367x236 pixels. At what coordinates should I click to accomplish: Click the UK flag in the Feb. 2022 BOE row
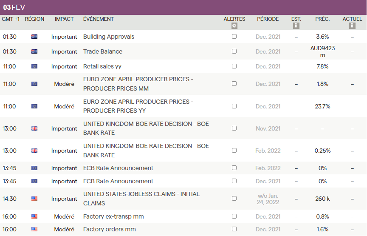[34, 151]
